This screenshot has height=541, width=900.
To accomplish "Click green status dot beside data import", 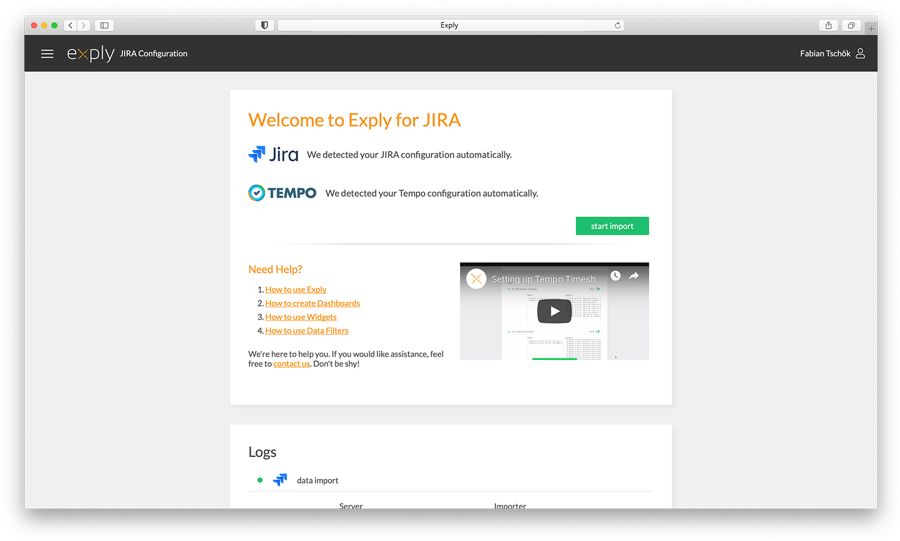I will [x=260, y=480].
